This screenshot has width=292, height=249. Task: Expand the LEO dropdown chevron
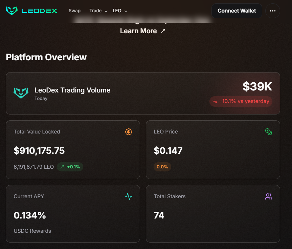click(126, 11)
